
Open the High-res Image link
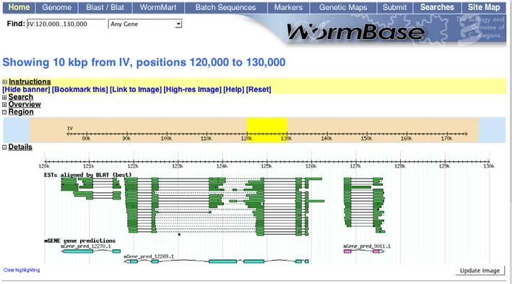click(x=192, y=90)
